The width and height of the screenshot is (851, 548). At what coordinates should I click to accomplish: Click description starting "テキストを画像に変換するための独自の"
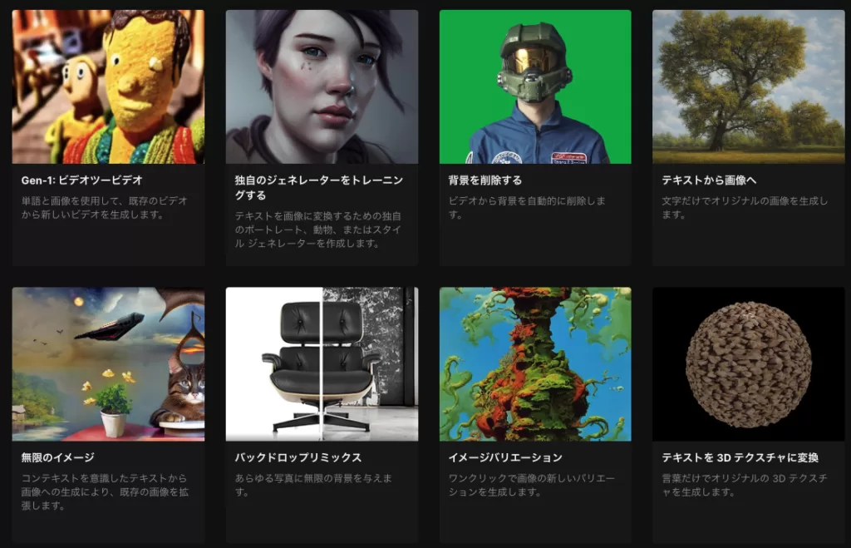[318, 230]
